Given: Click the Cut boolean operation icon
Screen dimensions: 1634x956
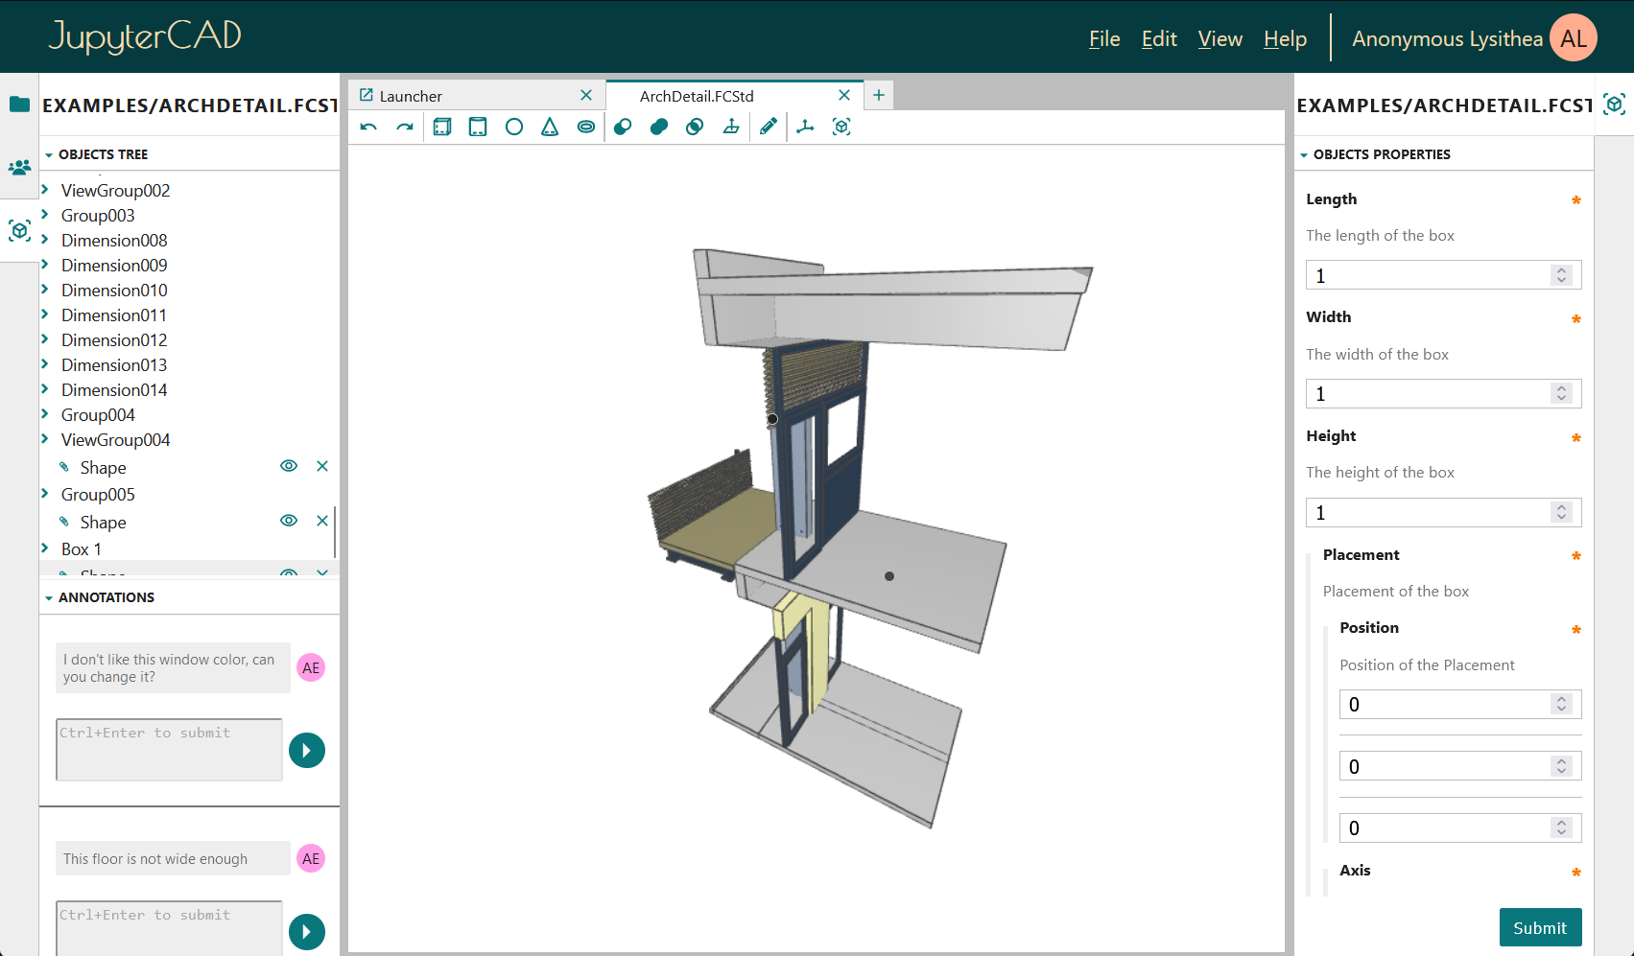Looking at the screenshot, I should 623,127.
